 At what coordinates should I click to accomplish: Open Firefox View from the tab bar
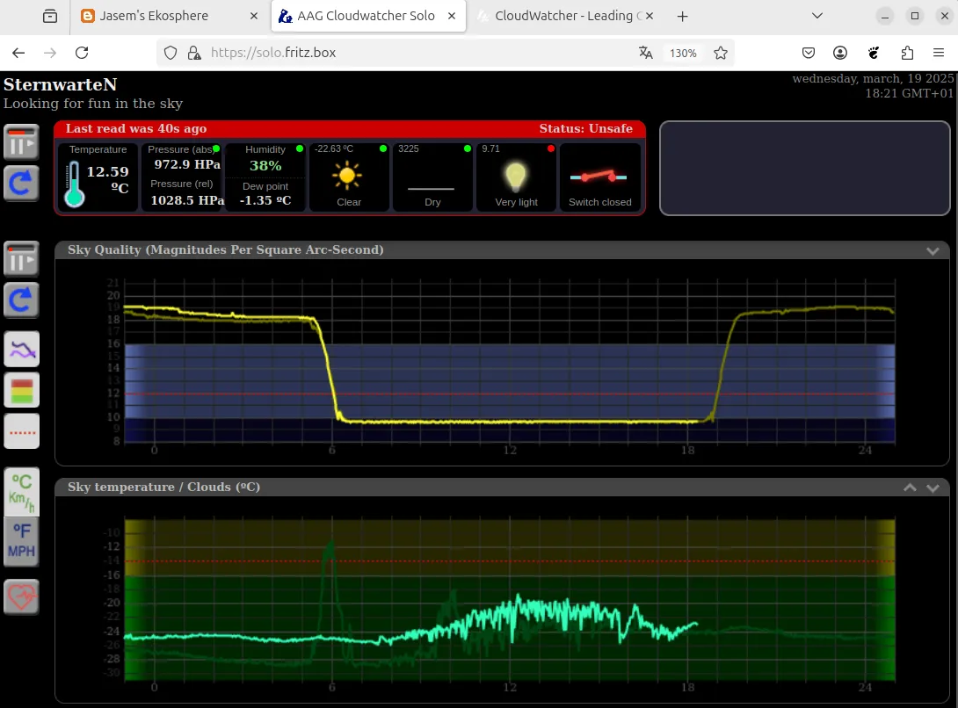pyautogui.click(x=50, y=17)
